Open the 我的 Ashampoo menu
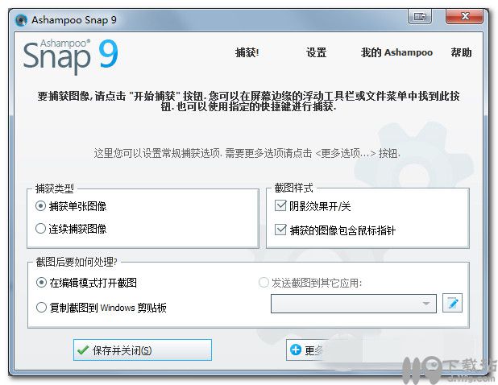 click(x=396, y=52)
